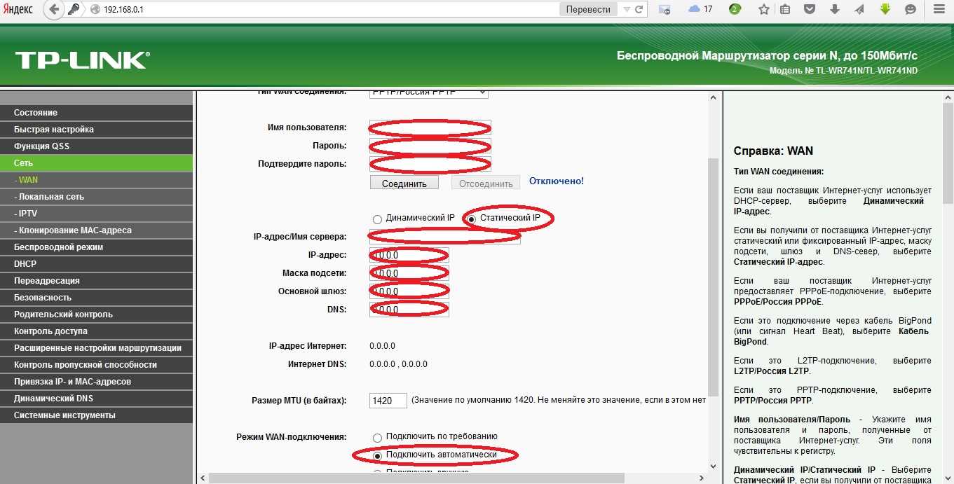This screenshot has width=954, height=484.
Task: Open Родительский контроль menu item
Action: coord(97,314)
